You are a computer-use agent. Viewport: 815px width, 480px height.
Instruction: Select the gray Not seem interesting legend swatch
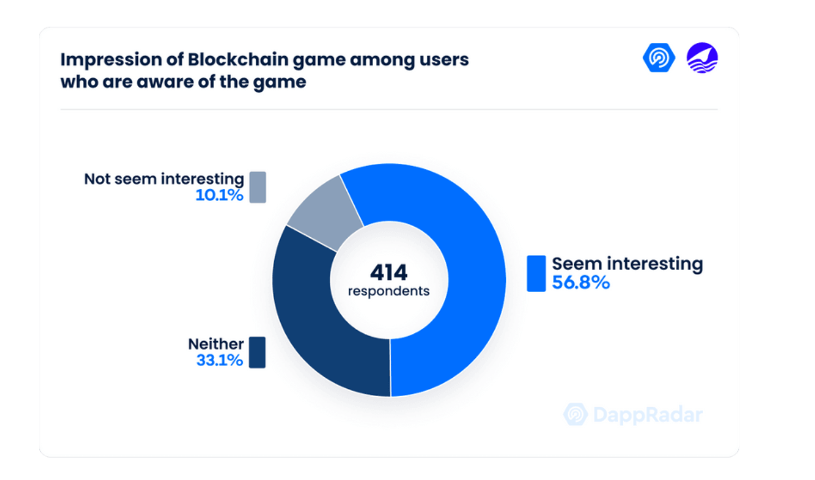[257, 187]
